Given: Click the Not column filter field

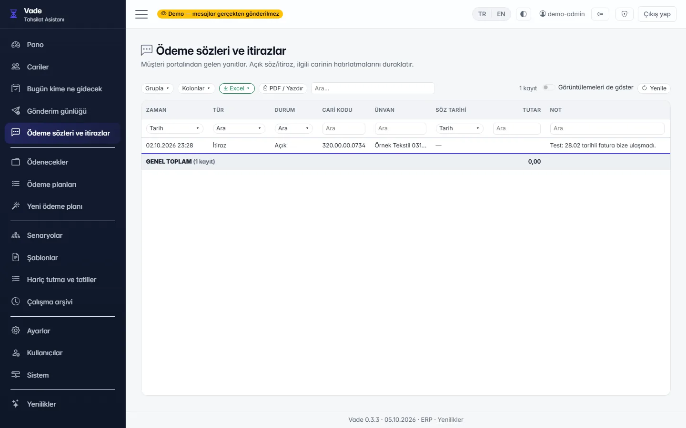Looking at the screenshot, I should coord(607,128).
